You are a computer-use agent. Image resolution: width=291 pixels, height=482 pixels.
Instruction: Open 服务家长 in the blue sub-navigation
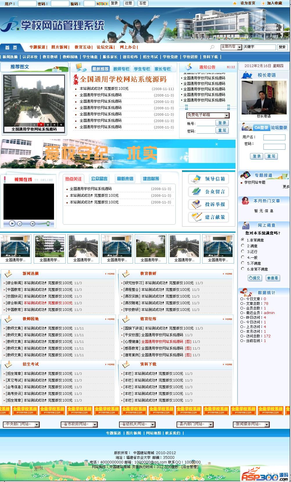click(x=110, y=57)
